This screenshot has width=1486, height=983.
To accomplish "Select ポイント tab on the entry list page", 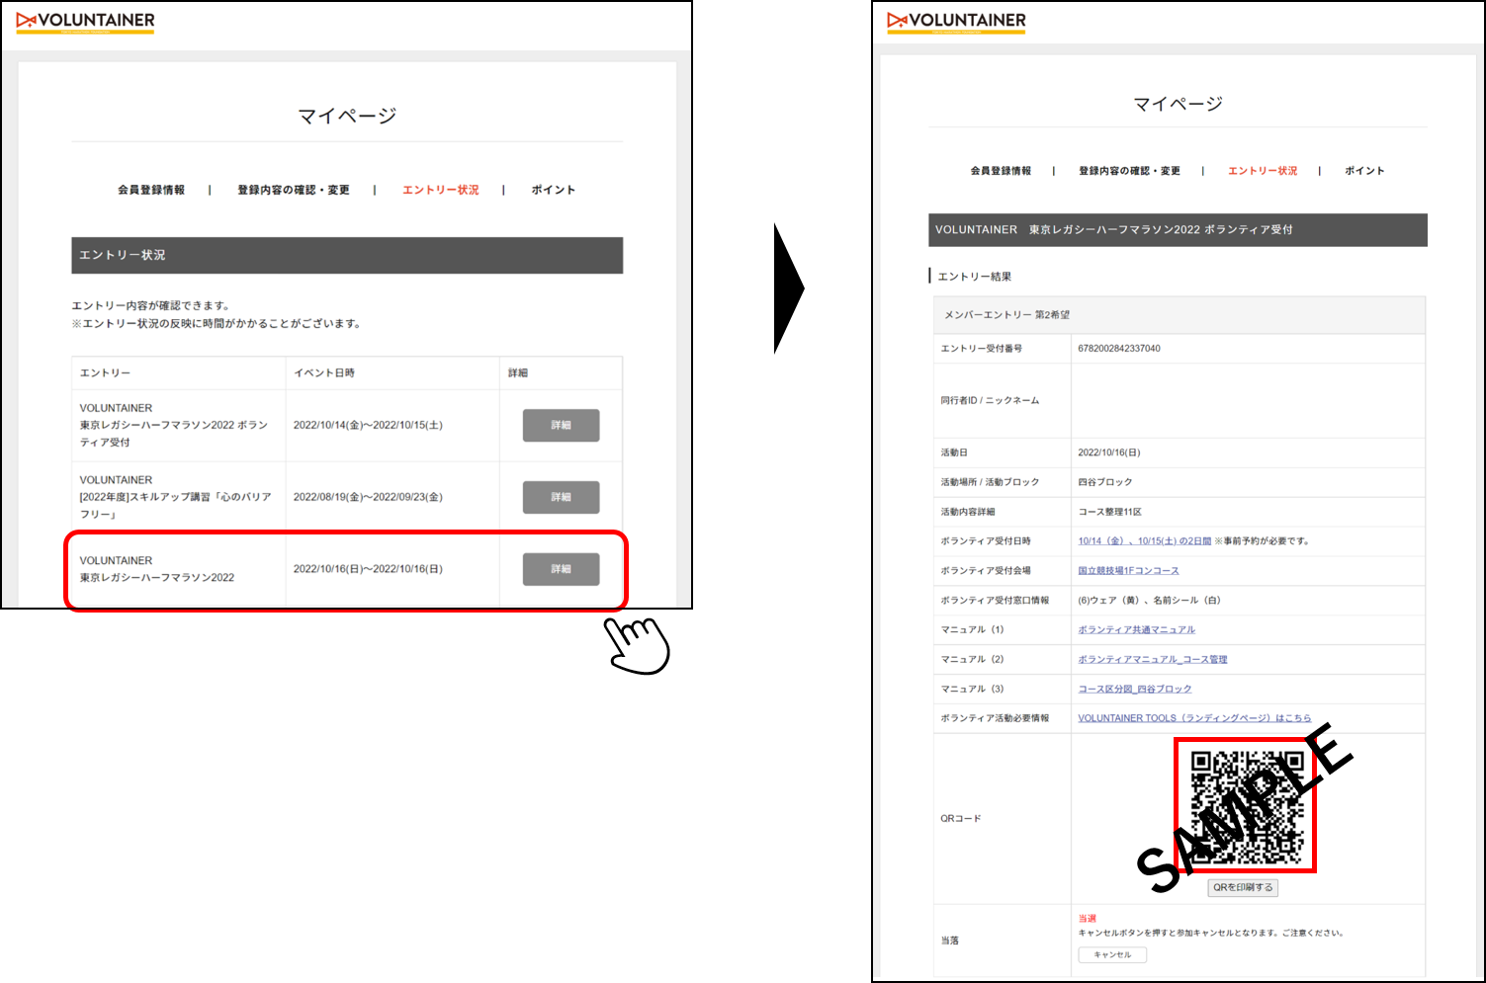I will [553, 190].
